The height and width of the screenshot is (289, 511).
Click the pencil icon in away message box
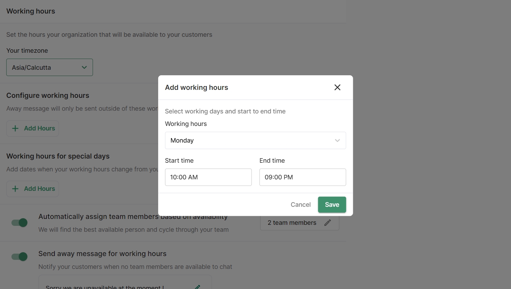coord(197,287)
